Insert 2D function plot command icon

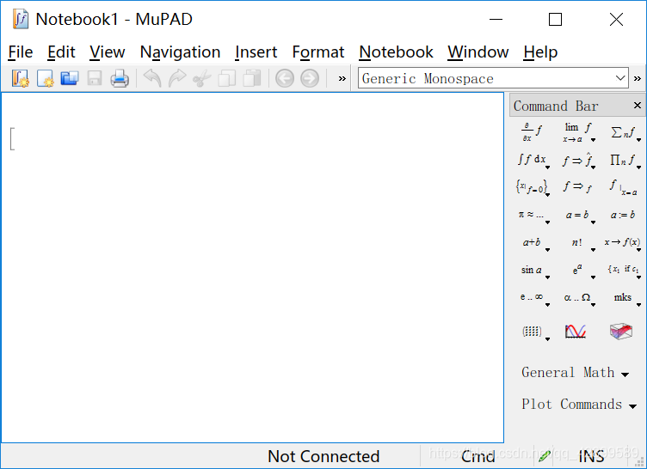(x=576, y=332)
